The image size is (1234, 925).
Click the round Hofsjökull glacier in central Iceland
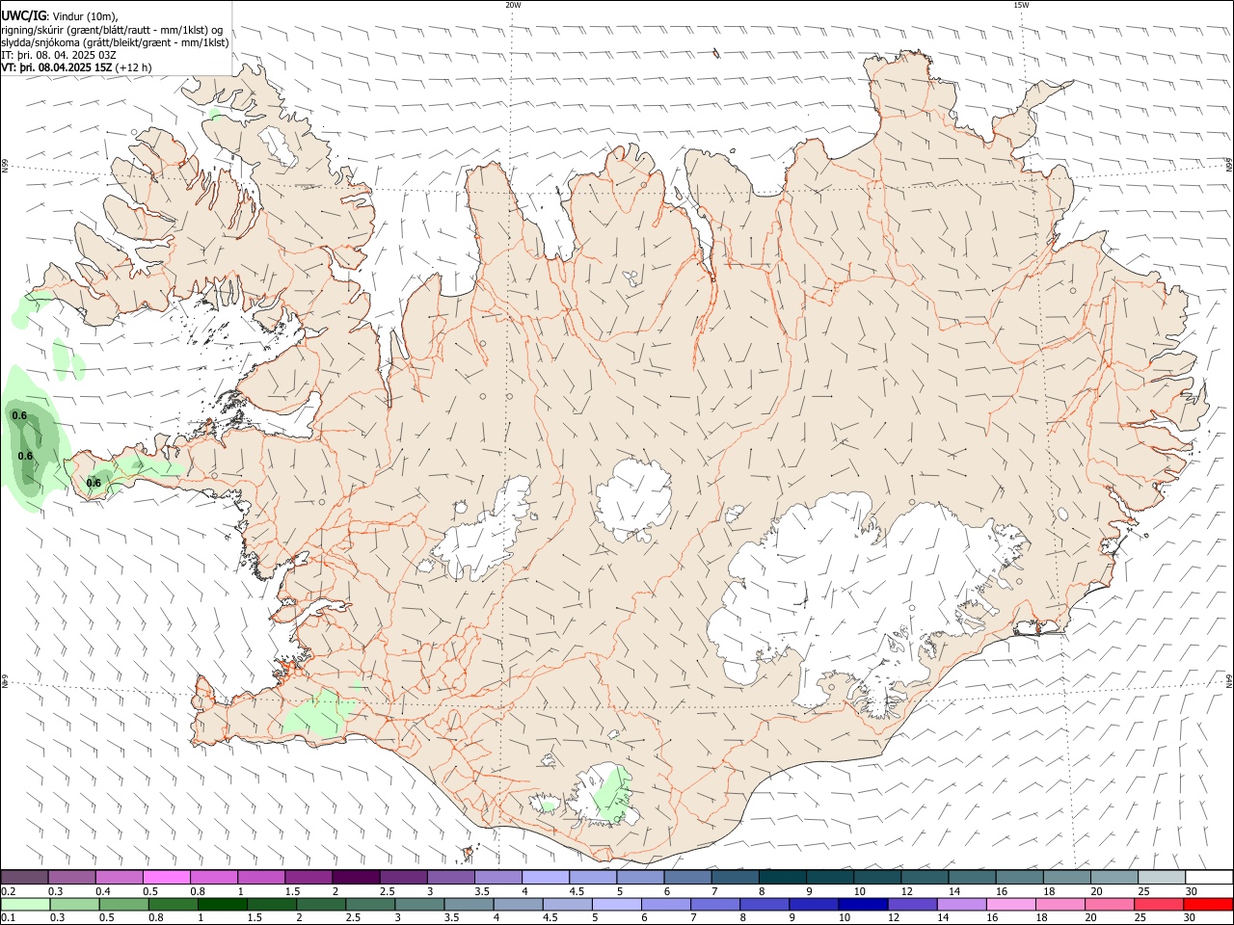[x=633, y=498]
